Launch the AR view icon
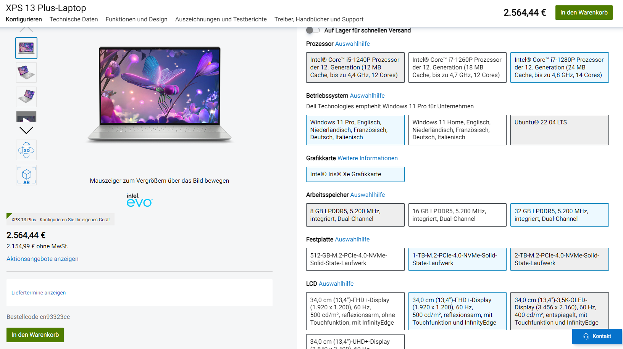This screenshot has width=623, height=349. click(26, 175)
